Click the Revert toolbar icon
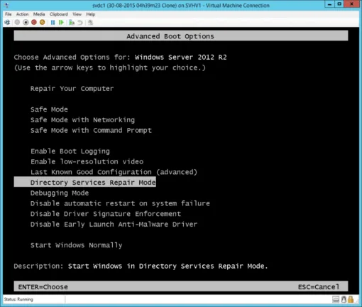 [x=80, y=22]
